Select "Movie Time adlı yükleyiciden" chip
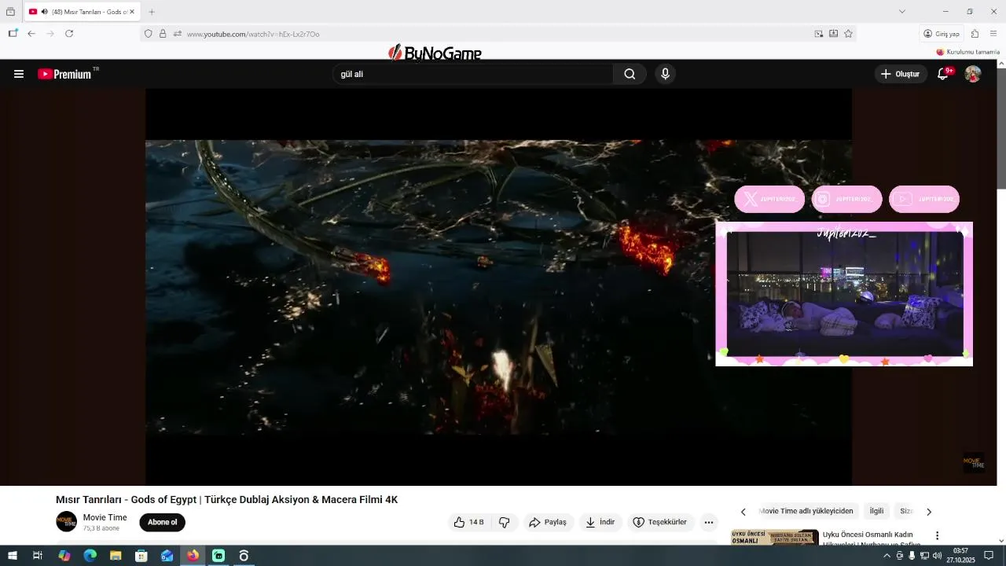1006x566 pixels. click(806, 511)
